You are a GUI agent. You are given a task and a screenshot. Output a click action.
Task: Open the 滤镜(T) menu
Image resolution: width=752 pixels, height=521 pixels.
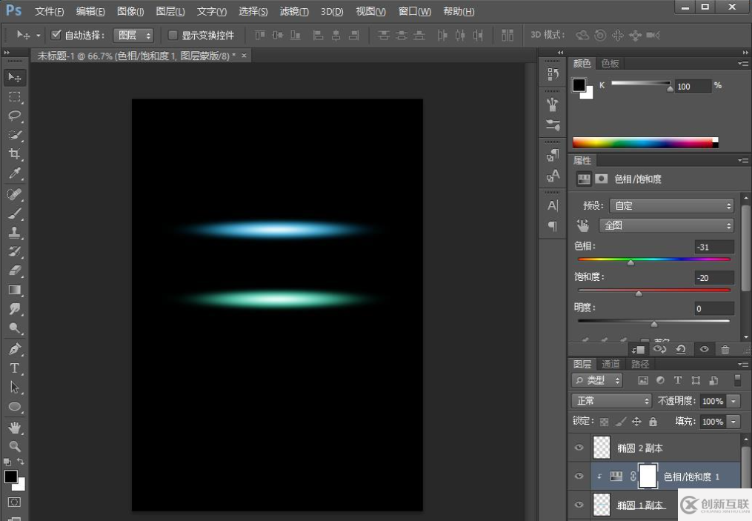coord(294,12)
